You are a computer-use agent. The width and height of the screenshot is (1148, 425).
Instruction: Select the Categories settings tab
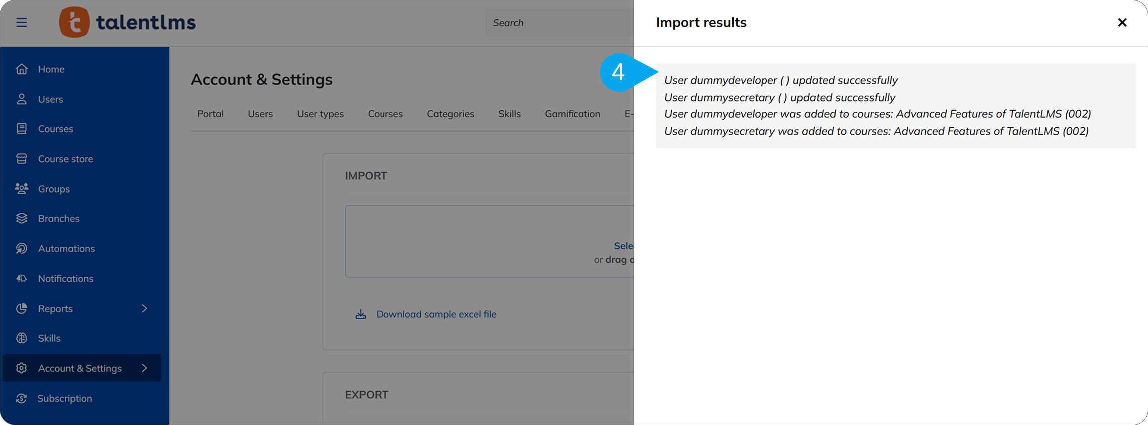[450, 114]
